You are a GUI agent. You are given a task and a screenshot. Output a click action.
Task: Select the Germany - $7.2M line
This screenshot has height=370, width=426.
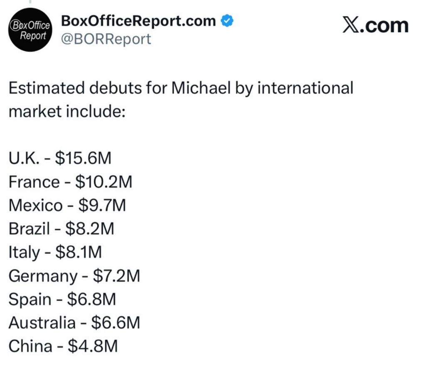click(x=74, y=276)
